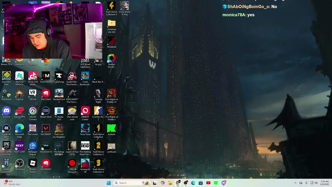Launch Microsoft Edge from desktop icon
332x187 pixels.
(x=19, y=131)
